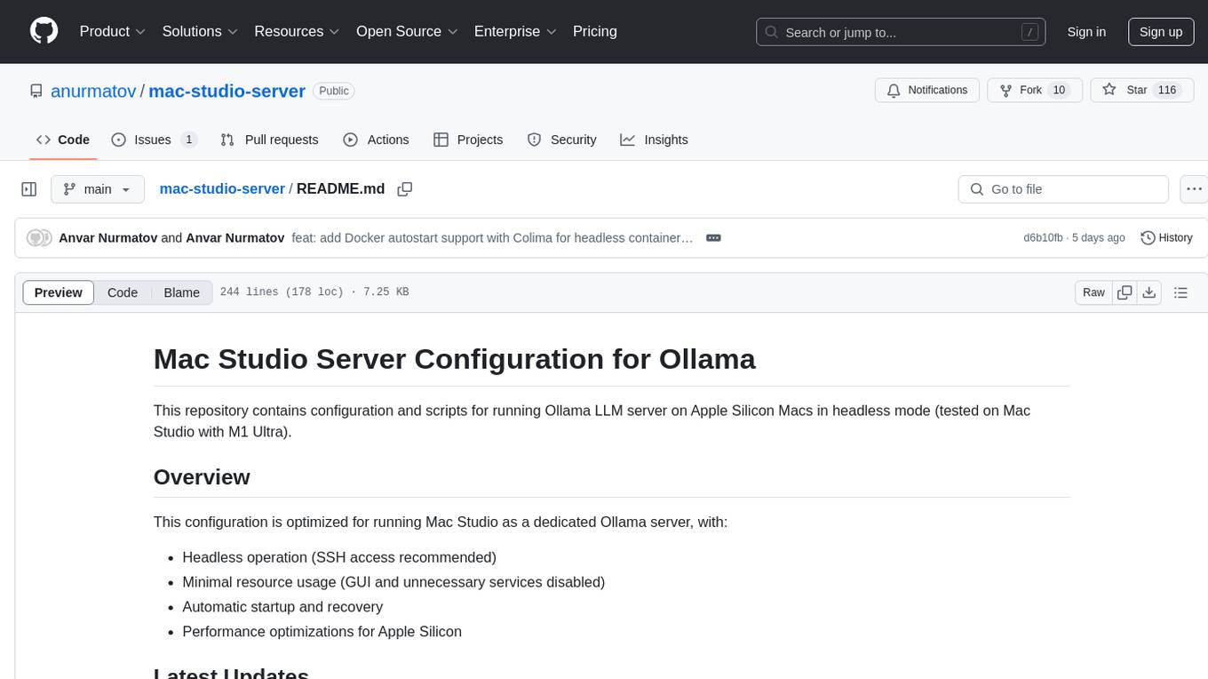This screenshot has width=1208, height=679.
Task: Copy raw file contents icon
Action: 1125,292
